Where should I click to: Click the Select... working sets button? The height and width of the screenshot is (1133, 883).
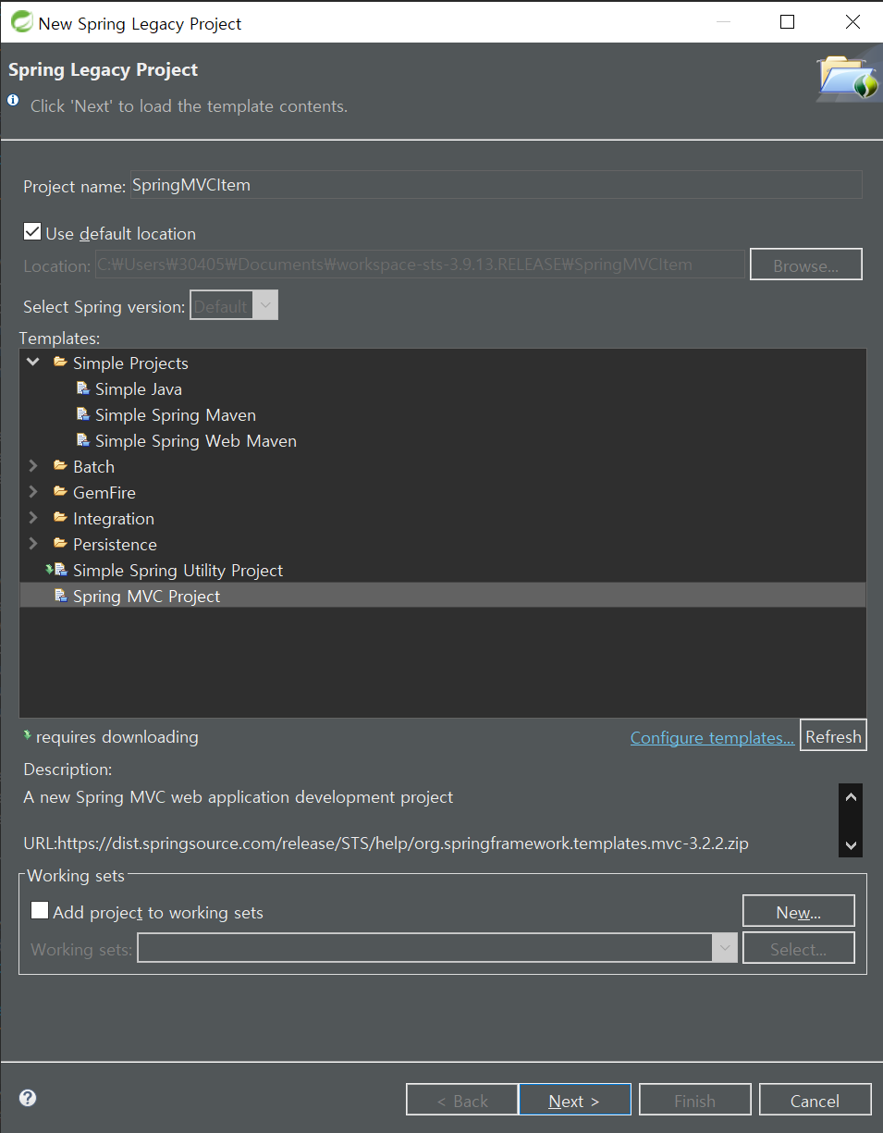click(799, 948)
